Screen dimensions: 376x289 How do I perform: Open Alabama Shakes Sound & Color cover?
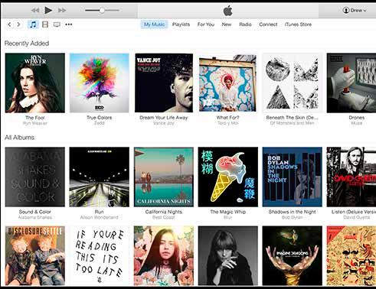pyautogui.click(x=35, y=177)
